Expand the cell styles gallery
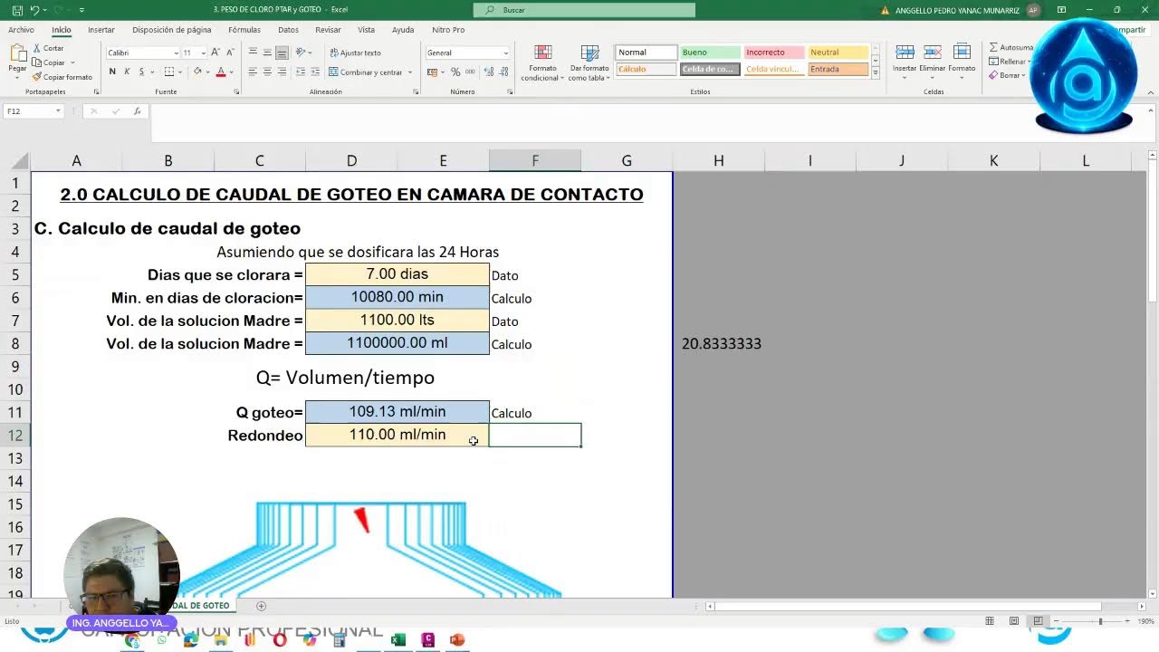1159x652 pixels. click(875, 72)
